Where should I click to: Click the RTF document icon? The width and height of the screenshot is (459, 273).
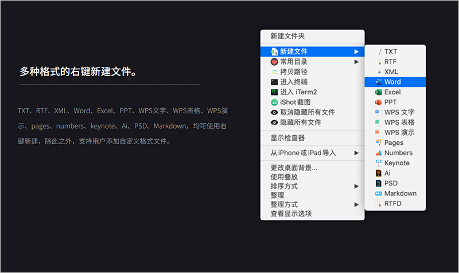pos(379,62)
